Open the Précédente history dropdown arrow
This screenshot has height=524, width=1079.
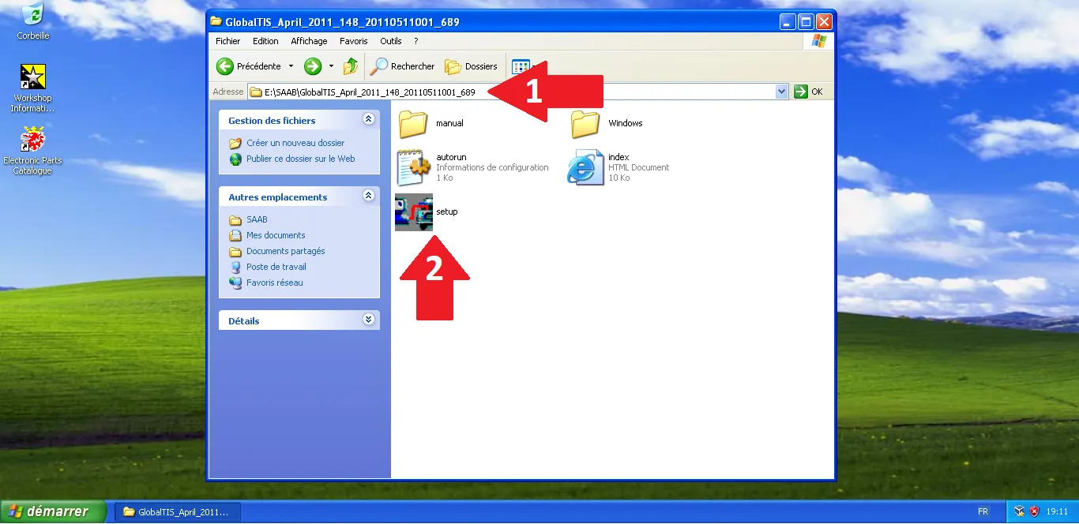[291, 66]
